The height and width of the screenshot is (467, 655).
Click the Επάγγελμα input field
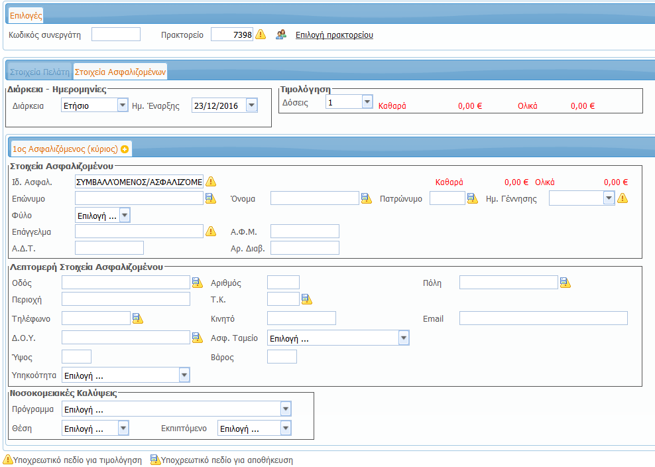tap(139, 232)
